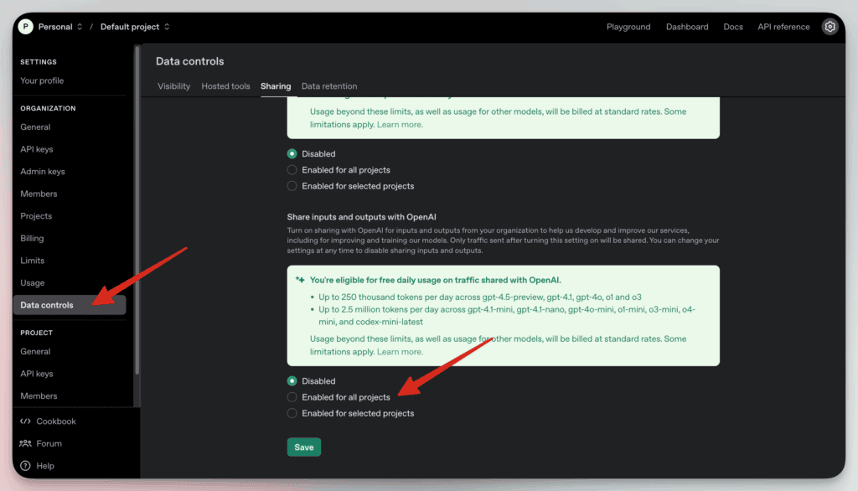Click the 2.5 million tokens bullet
The width and height of the screenshot is (858, 491).
[507, 315]
